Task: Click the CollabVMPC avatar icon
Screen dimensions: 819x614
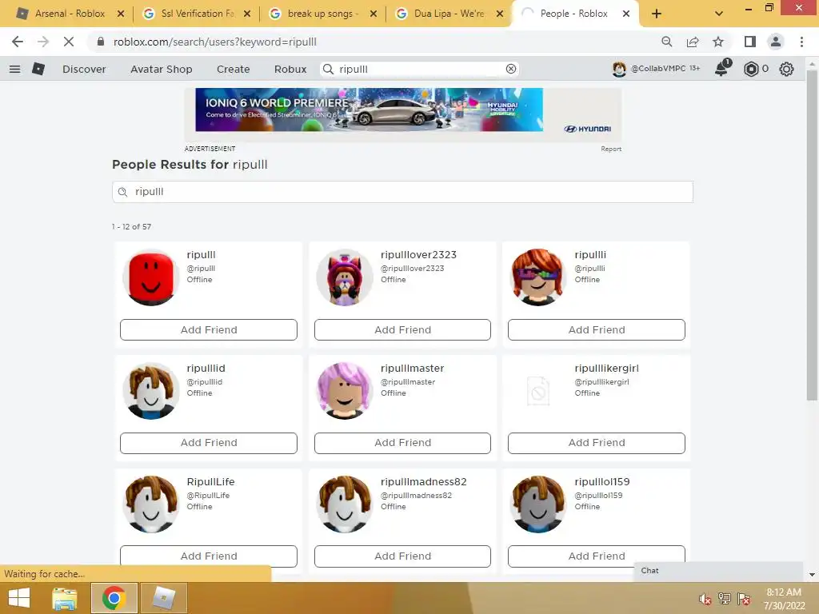Action: tap(619, 69)
